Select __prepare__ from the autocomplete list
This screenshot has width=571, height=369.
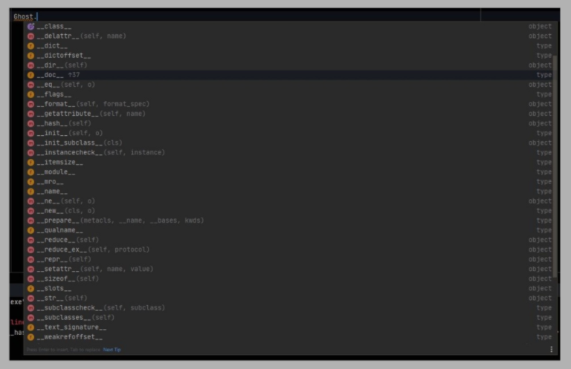coord(119,221)
